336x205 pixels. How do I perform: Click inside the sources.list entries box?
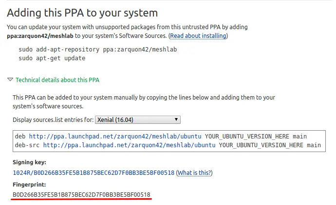(x=169, y=141)
